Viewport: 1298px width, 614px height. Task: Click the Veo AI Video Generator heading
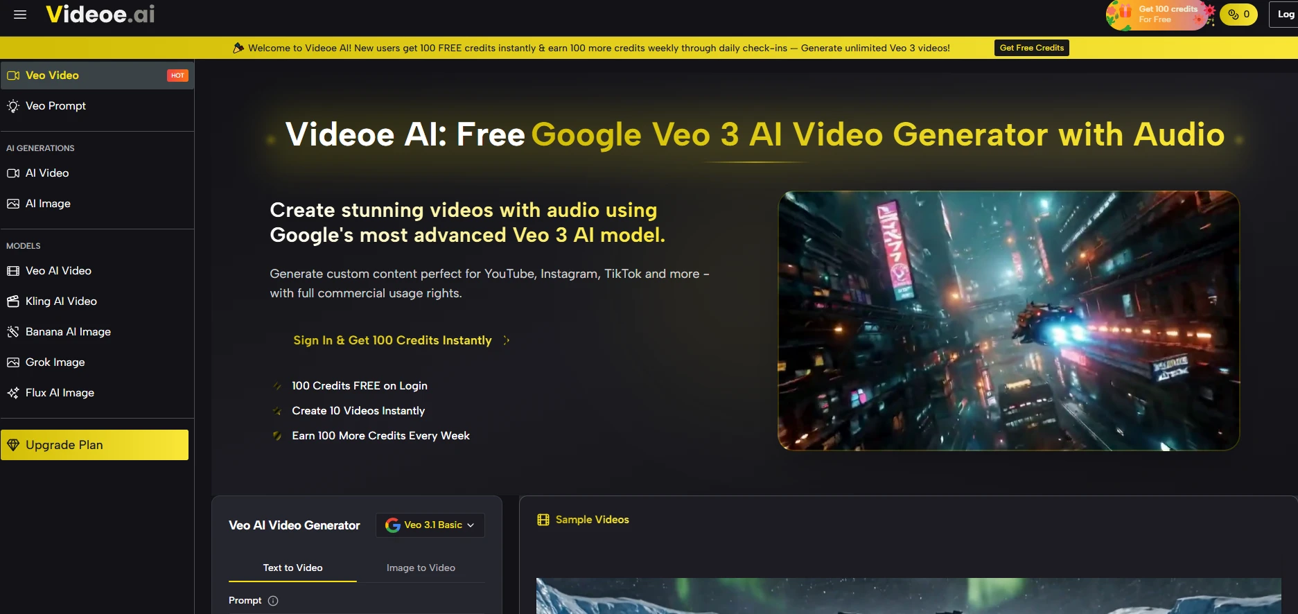coord(295,525)
